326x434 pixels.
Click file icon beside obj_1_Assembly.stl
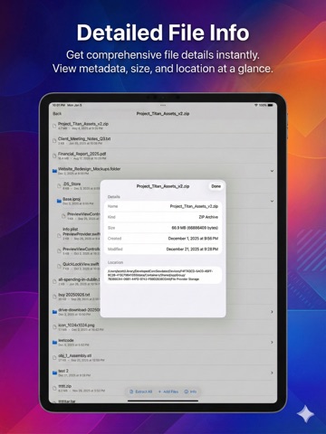click(x=54, y=358)
